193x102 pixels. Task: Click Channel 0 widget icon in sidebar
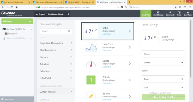[6, 34]
